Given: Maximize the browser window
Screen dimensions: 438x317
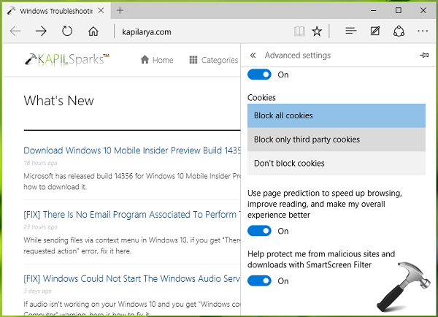Looking at the screenshot, I should pyautogui.click(x=399, y=11).
